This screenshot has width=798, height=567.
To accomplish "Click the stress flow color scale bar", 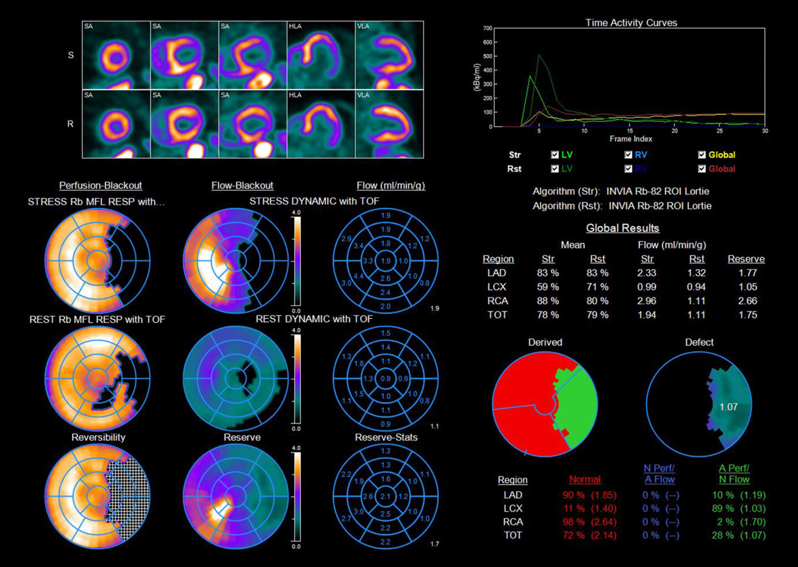I will pyautogui.click(x=298, y=260).
